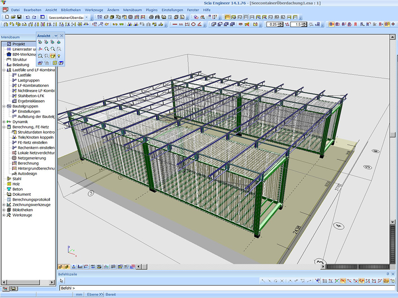The height and width of the screenshot is (298, 398).
Task: Expand the Bibliotheken tree node
Action: tap(4, 210)
